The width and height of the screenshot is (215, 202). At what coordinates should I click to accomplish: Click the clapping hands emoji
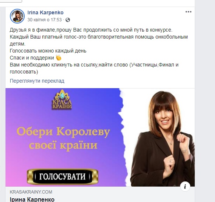(59, 58)
